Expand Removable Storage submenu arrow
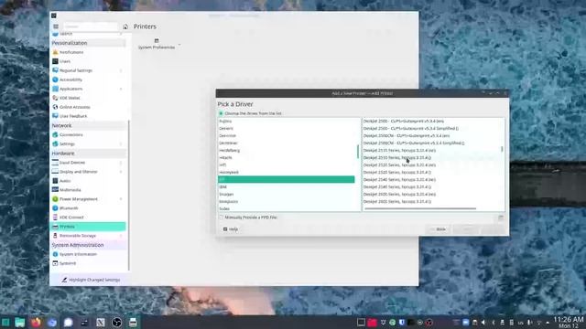Image resolution: width=586 pixels, height=329 pixels. click(121, 236)
